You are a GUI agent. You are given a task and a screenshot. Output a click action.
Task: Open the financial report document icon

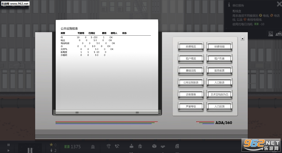click(177, 146)
